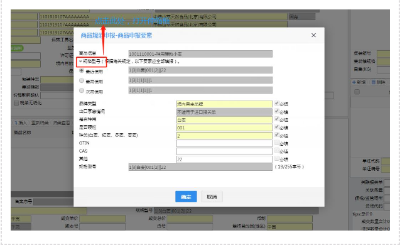Click the 商品信息 field 1001110001
The height and width of the screenshot is (245, 400).
coord(200,54)
